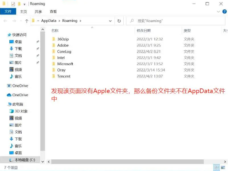Go back with the left arrow

[5, 21]
